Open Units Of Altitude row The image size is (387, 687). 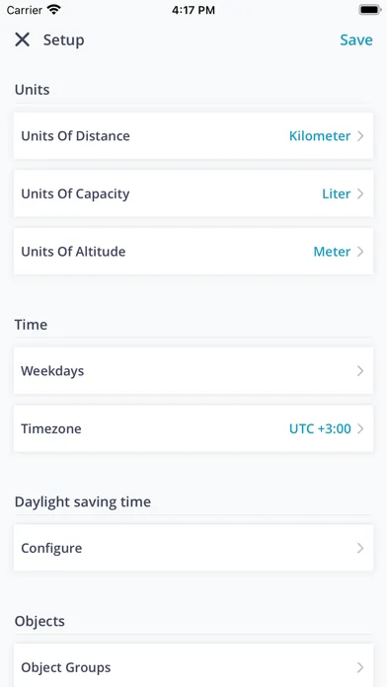193,252
